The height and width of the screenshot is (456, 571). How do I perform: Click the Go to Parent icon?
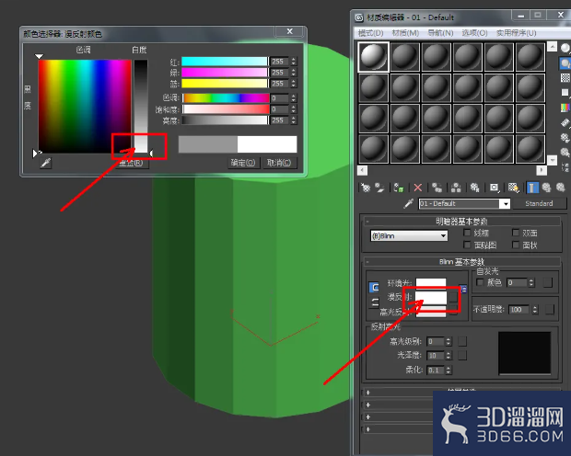point(546,188)
